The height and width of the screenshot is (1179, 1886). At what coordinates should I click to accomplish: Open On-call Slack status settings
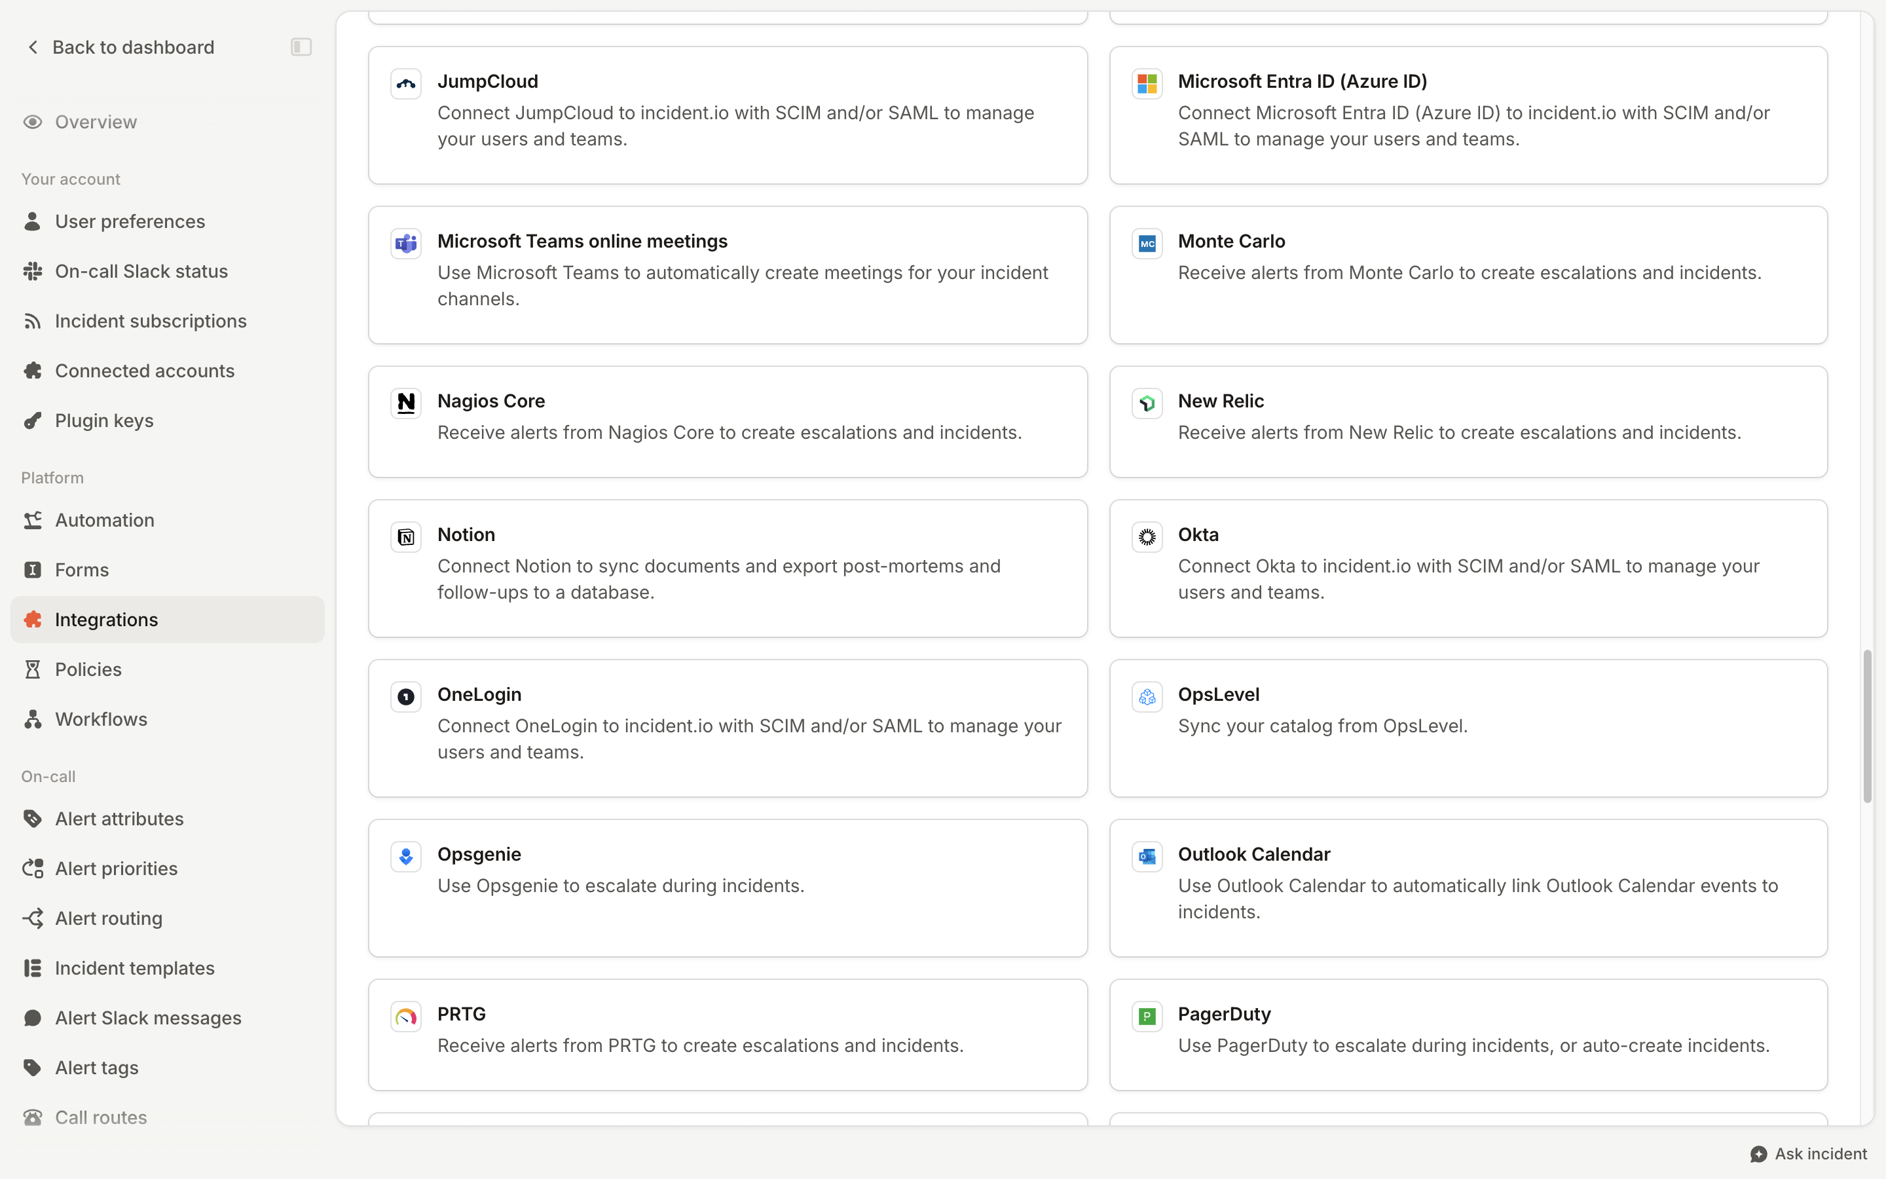(167, 271)
